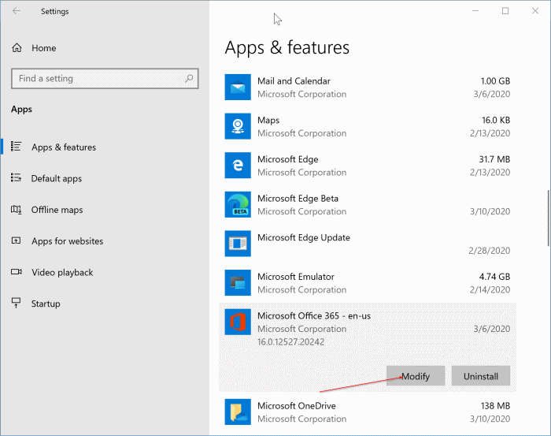The height and width of the screenshot is (436, 551).
Task: Maximize the Settings window
Action: [x=505, y=11]
